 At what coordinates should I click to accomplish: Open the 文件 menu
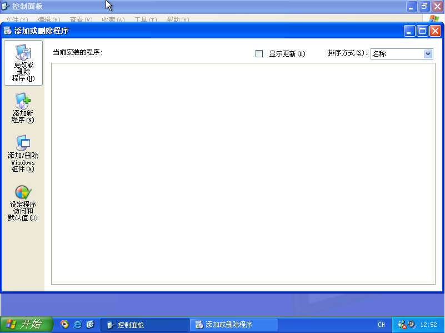[12, 19]
